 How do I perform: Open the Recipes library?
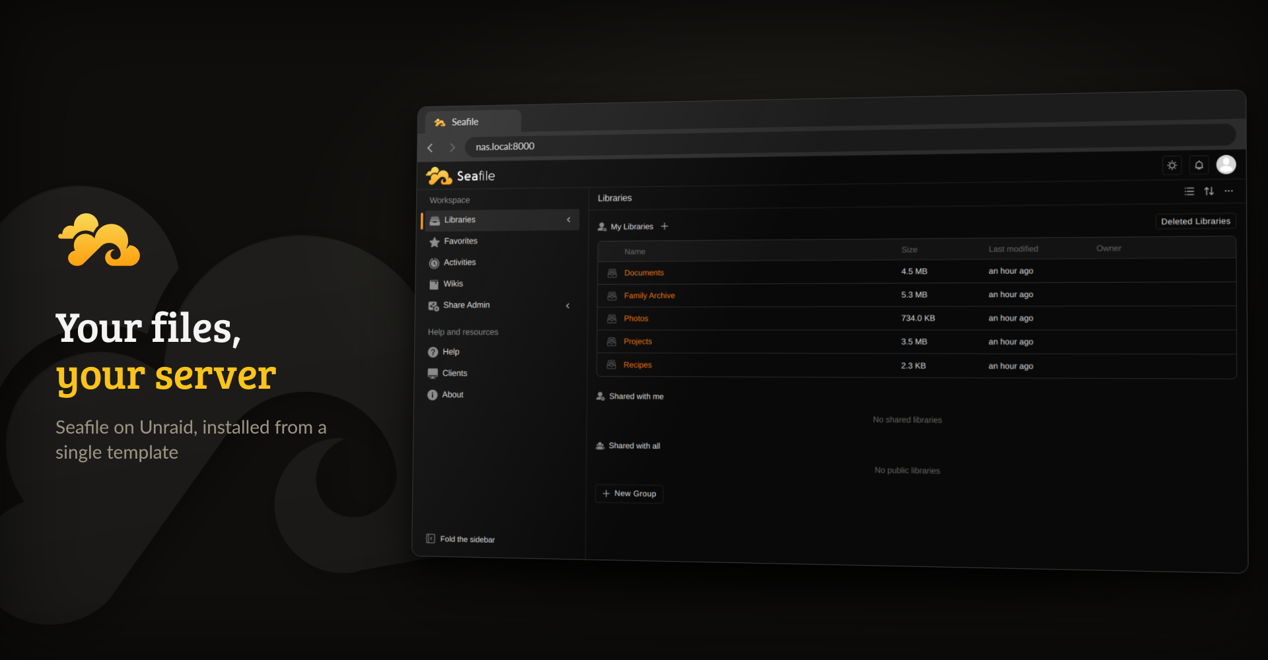(x=637, y=365)
